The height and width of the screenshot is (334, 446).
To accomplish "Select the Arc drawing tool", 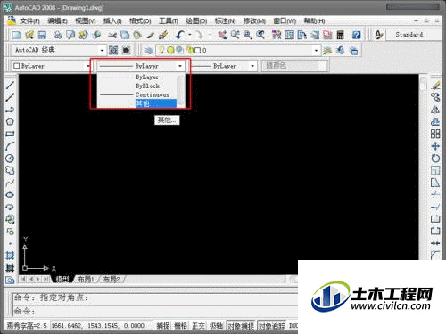I will click(10, 146).
